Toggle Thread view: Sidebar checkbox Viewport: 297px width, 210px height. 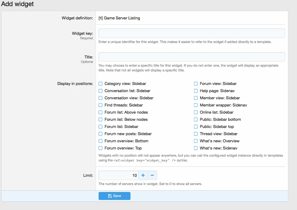196,134
